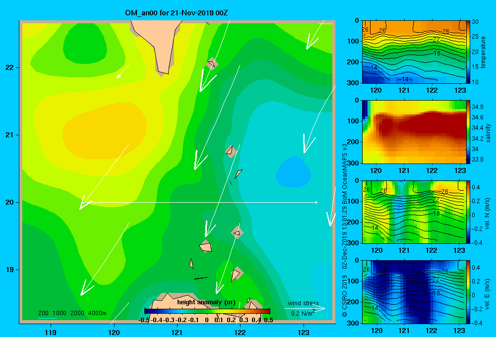Click longitude label '123' below the main map
Screen dimensions: 496x337
[304, 332]
